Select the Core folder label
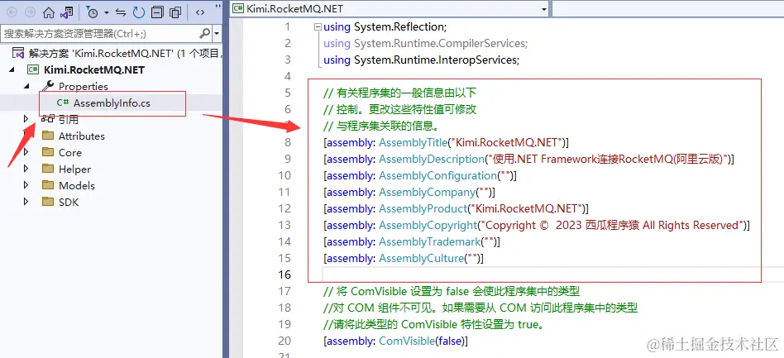784x358 pixels. tap(70, 152)
